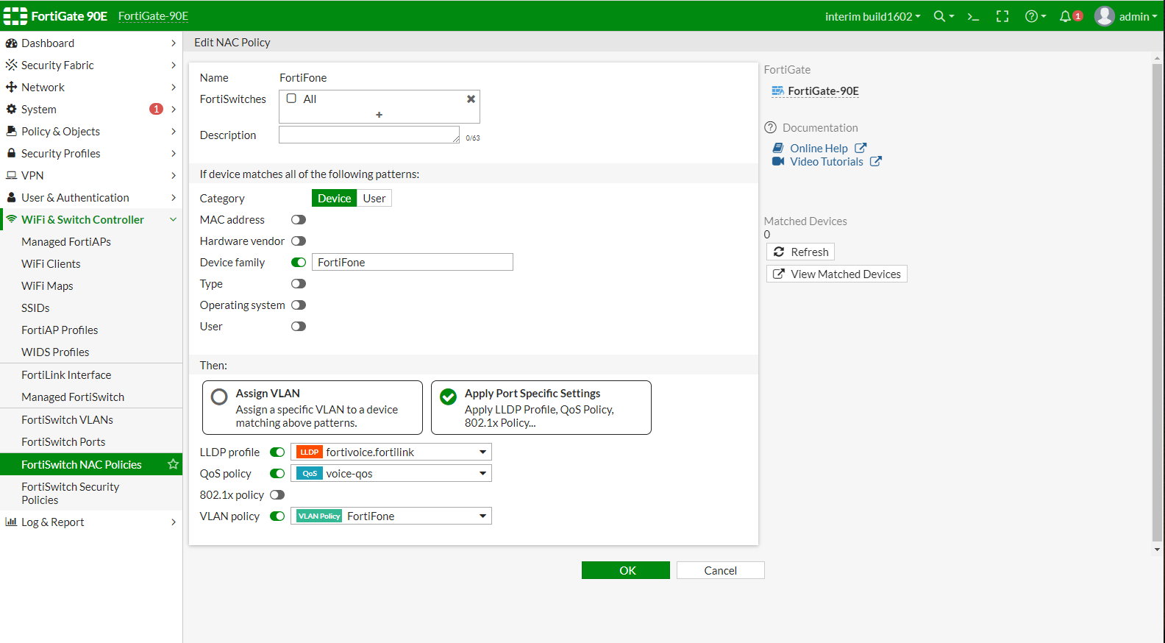Select the Device category tab

pos(335,199)
